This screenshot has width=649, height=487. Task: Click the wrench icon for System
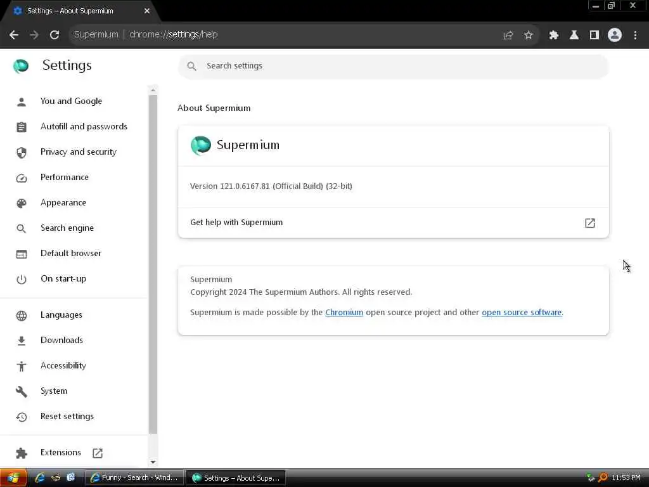pyautogui.click(x=22, y=391)
